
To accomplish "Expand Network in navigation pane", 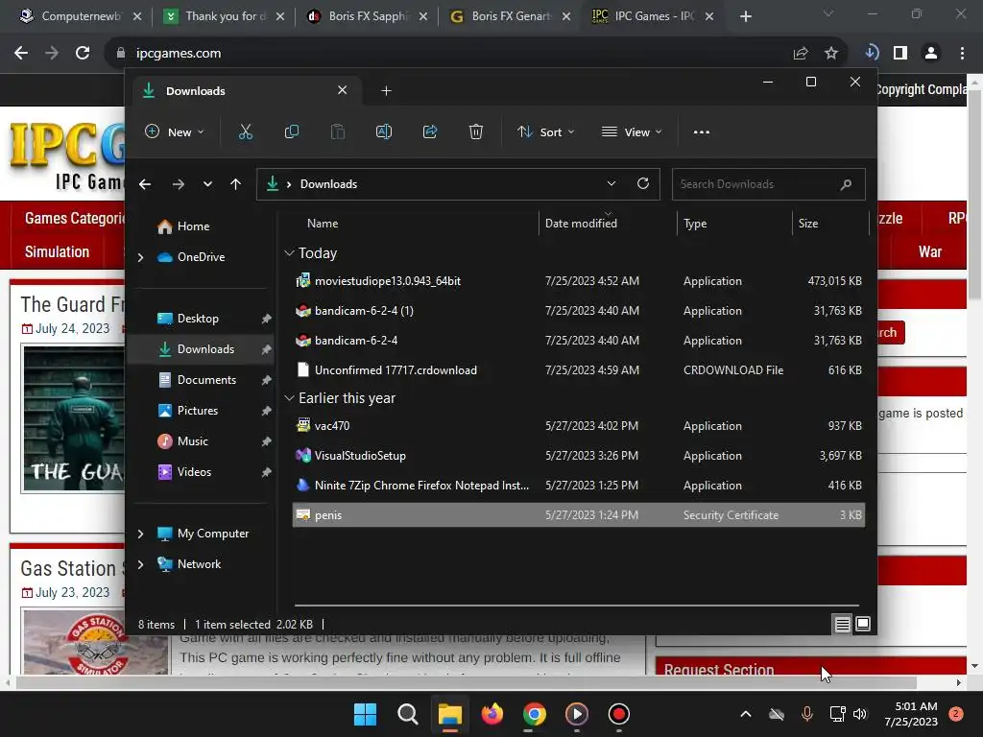I will point(140,564).
